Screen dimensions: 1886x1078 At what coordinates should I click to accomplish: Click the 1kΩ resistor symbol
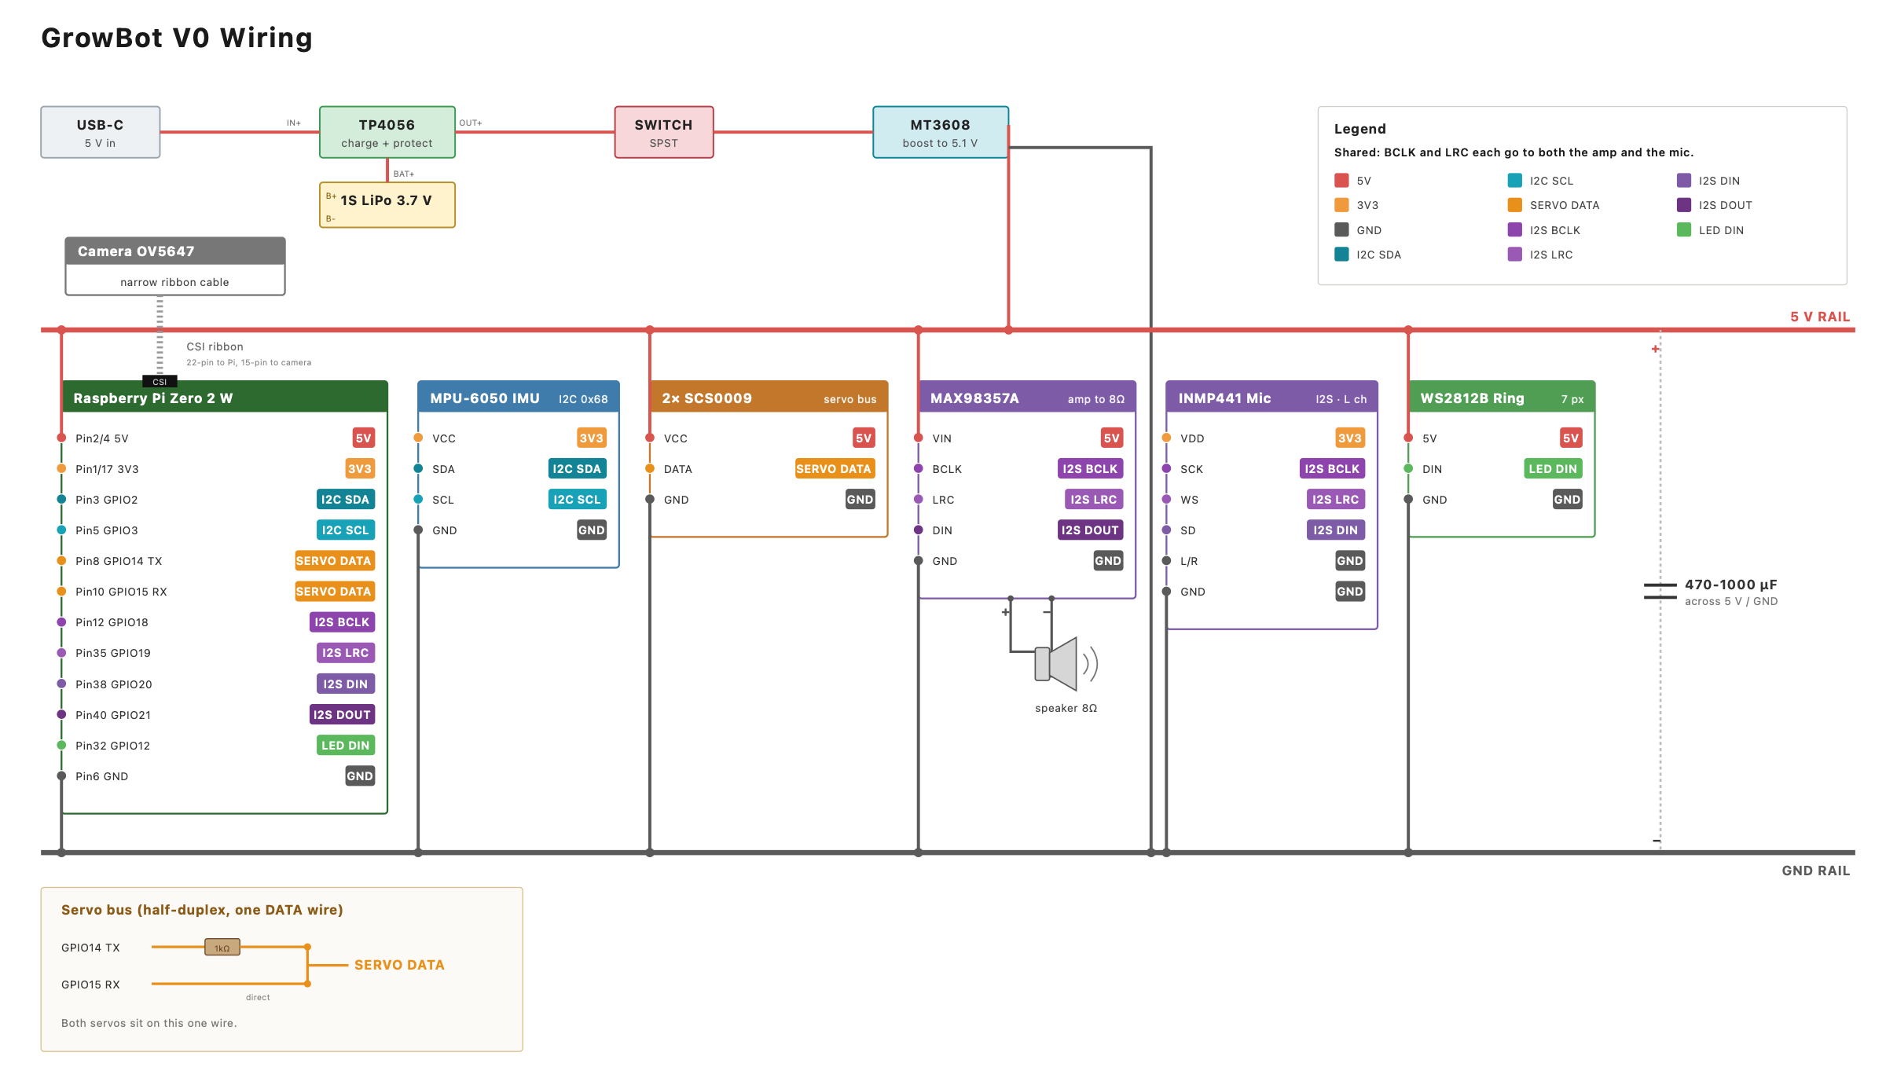222,948
